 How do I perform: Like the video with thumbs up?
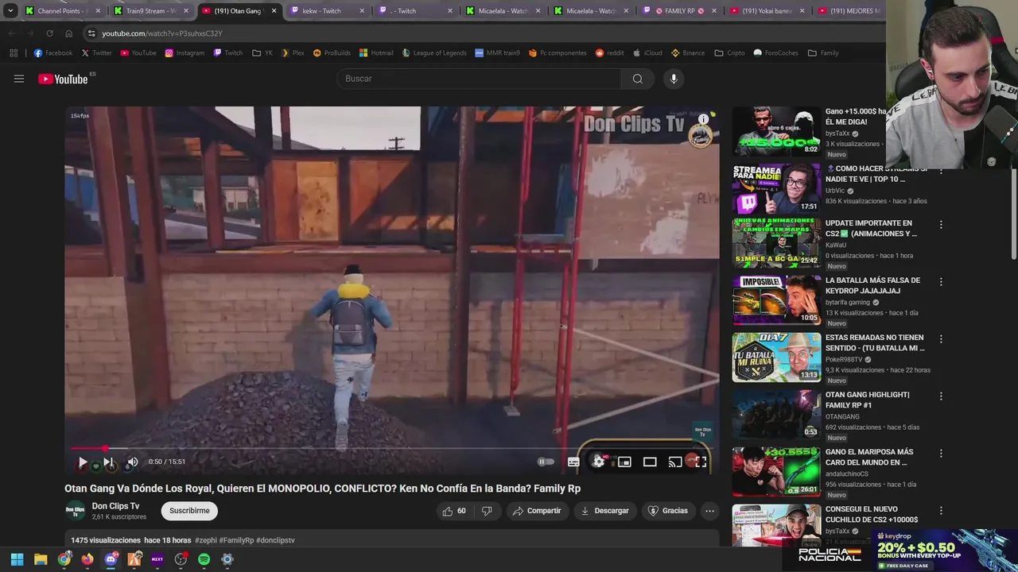click(454, 511)
